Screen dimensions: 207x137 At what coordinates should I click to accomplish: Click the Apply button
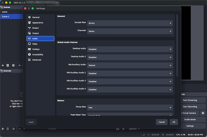31,122
